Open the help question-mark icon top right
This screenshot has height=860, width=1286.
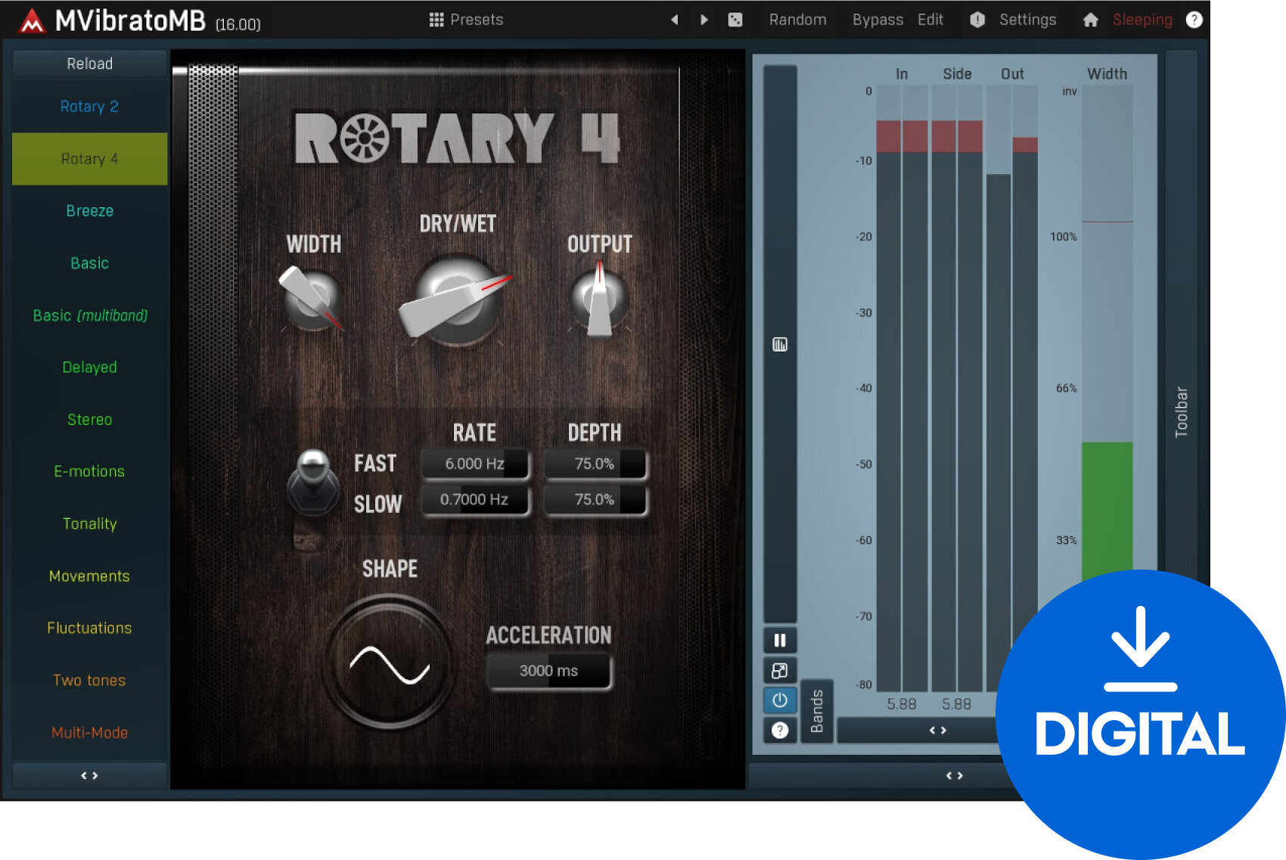point(1195,20)
